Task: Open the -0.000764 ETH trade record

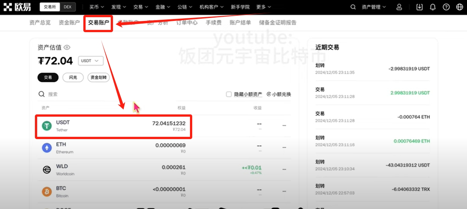Action: pos(372,117)
